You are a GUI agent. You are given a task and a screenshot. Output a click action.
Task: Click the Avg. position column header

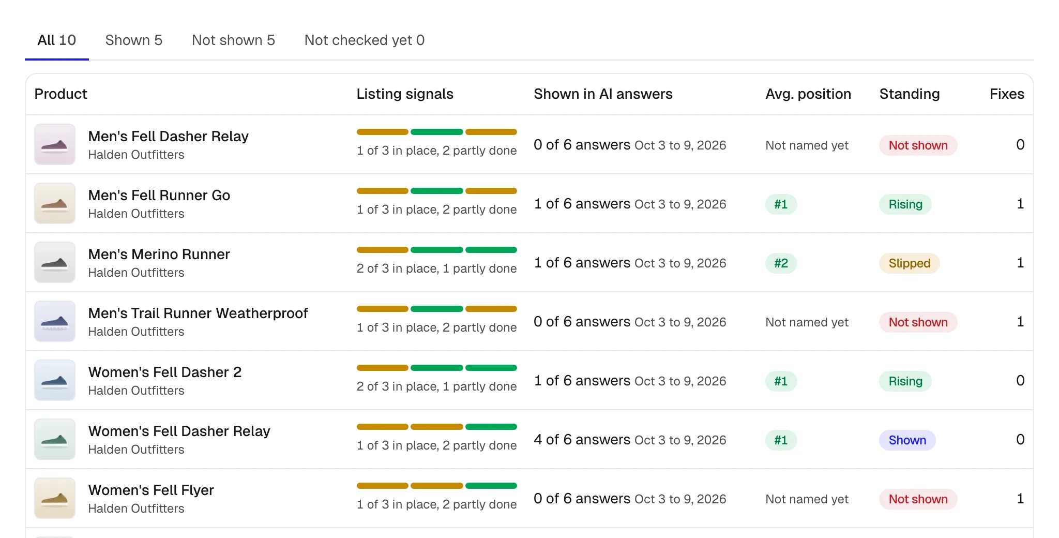(808, 94)
